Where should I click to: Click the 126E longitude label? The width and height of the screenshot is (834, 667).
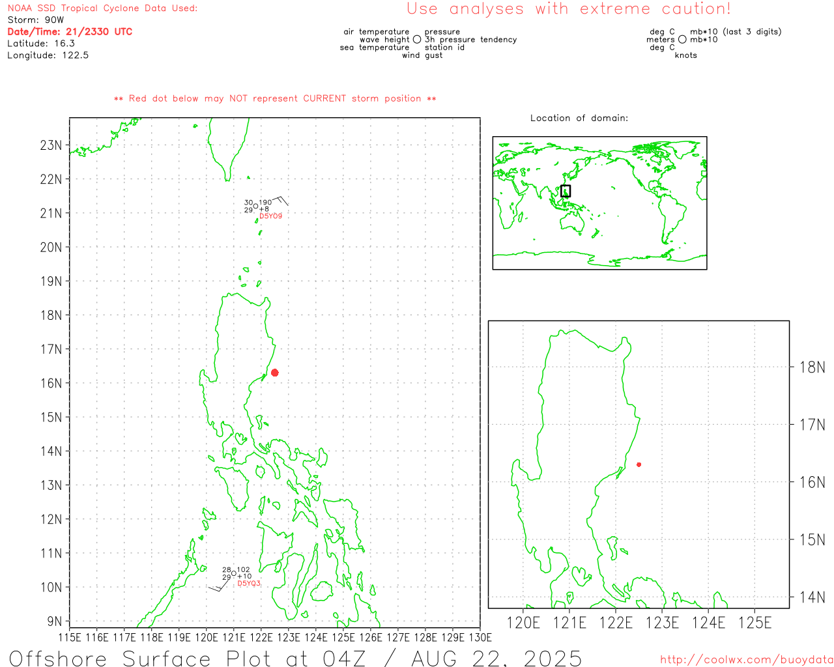tap(371, 637)
